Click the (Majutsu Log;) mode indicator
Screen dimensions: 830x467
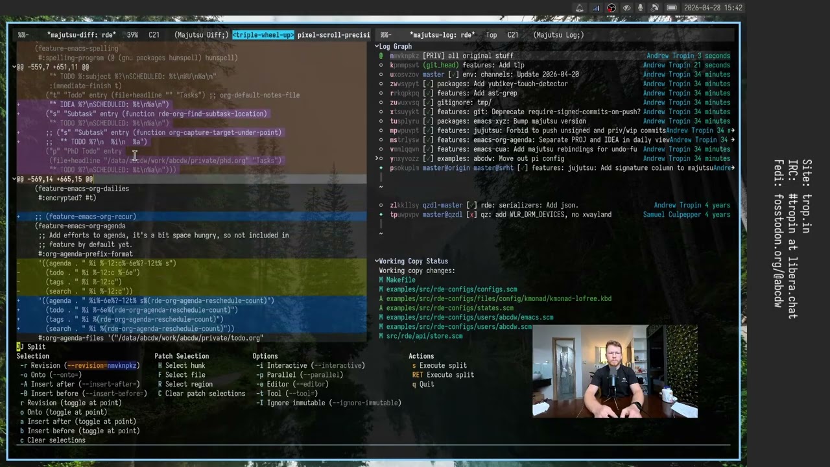pyautogui.click(x=558, y=35)
